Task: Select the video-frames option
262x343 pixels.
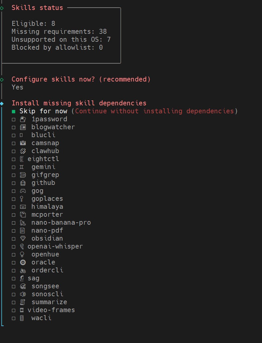Action: (51, 310)
